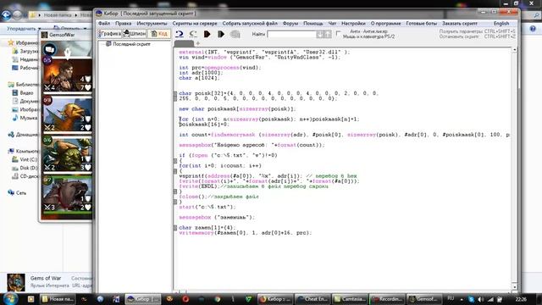The height and width of the screenshot is (305, 542).
Task: Open the Правка menu
Action: [123, 24]
